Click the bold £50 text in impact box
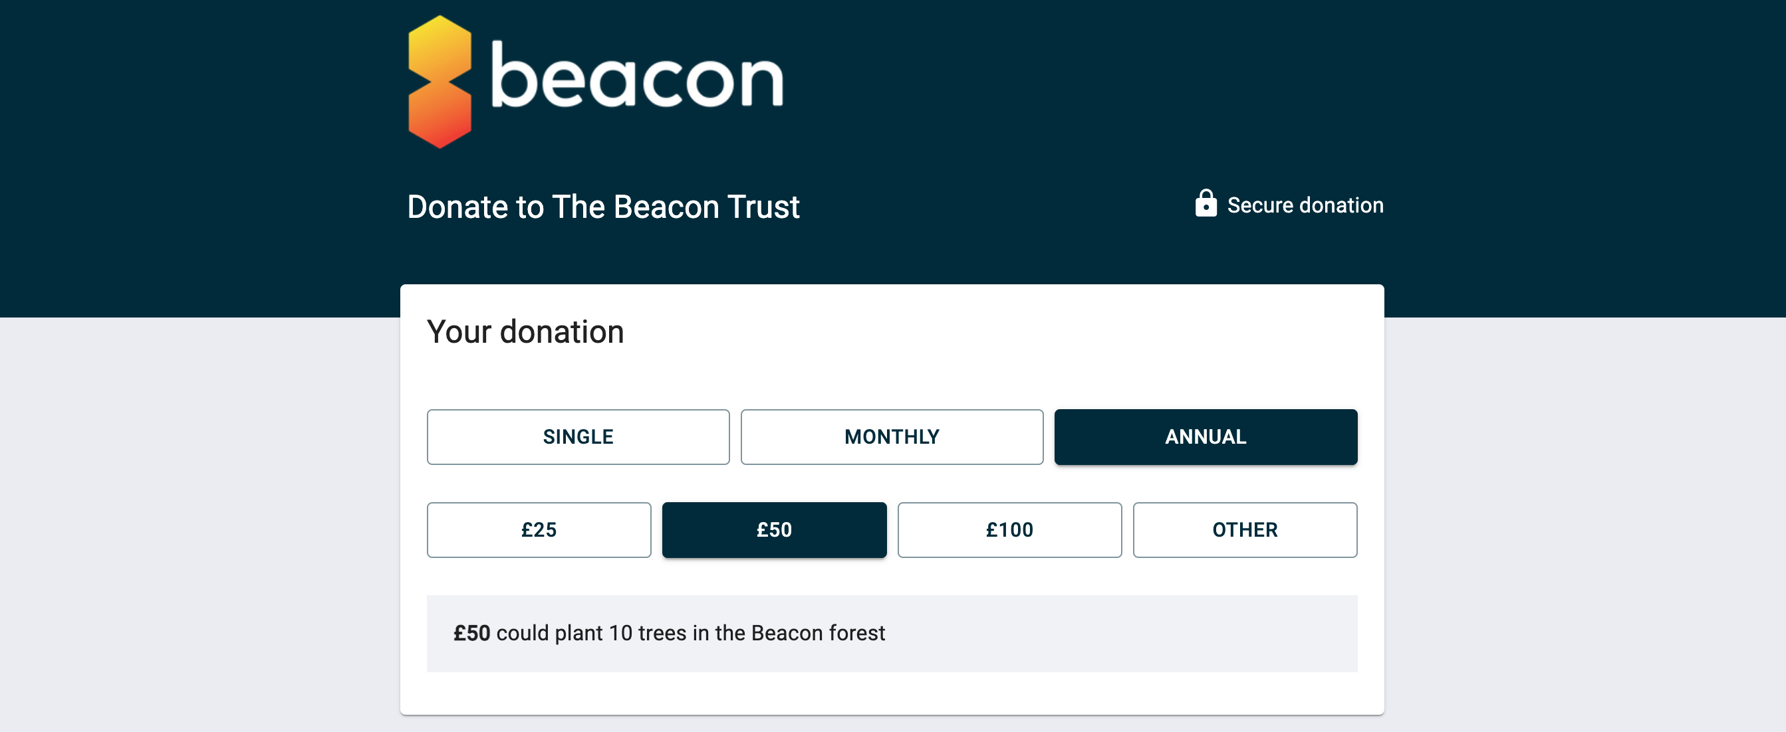 coord(471,632)
